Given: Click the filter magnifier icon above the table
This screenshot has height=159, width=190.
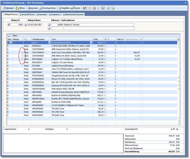Looking at the screenshot, I should [9, 35].
